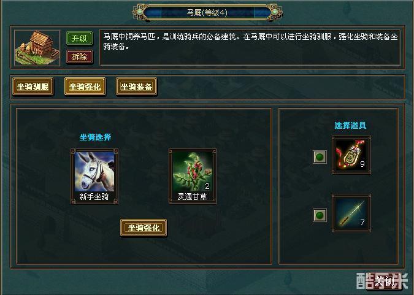The width and height of the screenshot is (414, 295).
Task: Switch to the 坐骑强化 tab
Action: tap(85, 86)
